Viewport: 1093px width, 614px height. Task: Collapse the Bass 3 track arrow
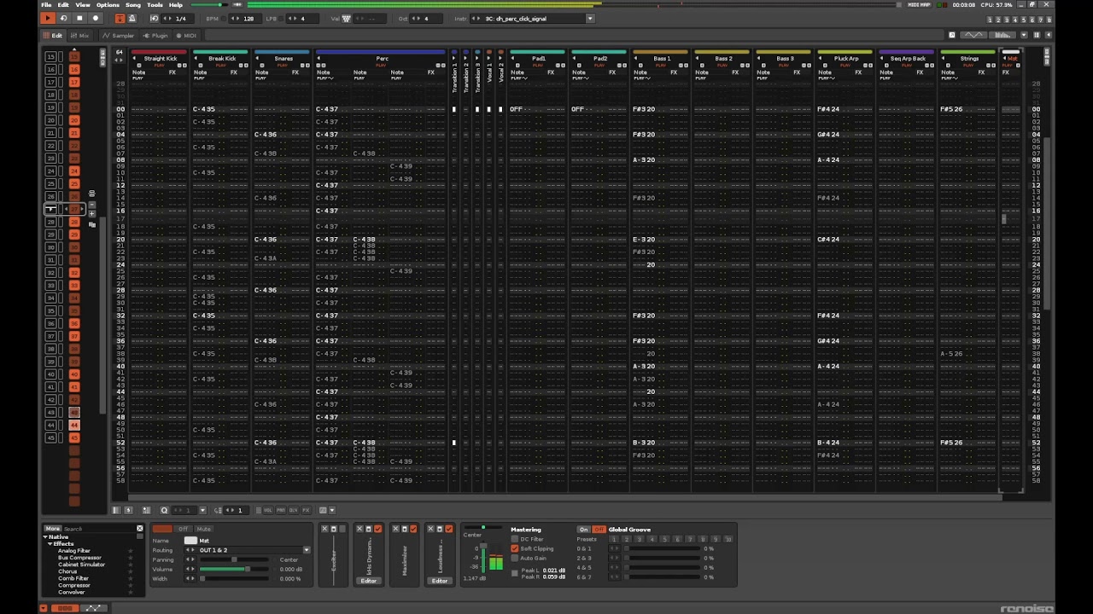(x=759, y=59)
